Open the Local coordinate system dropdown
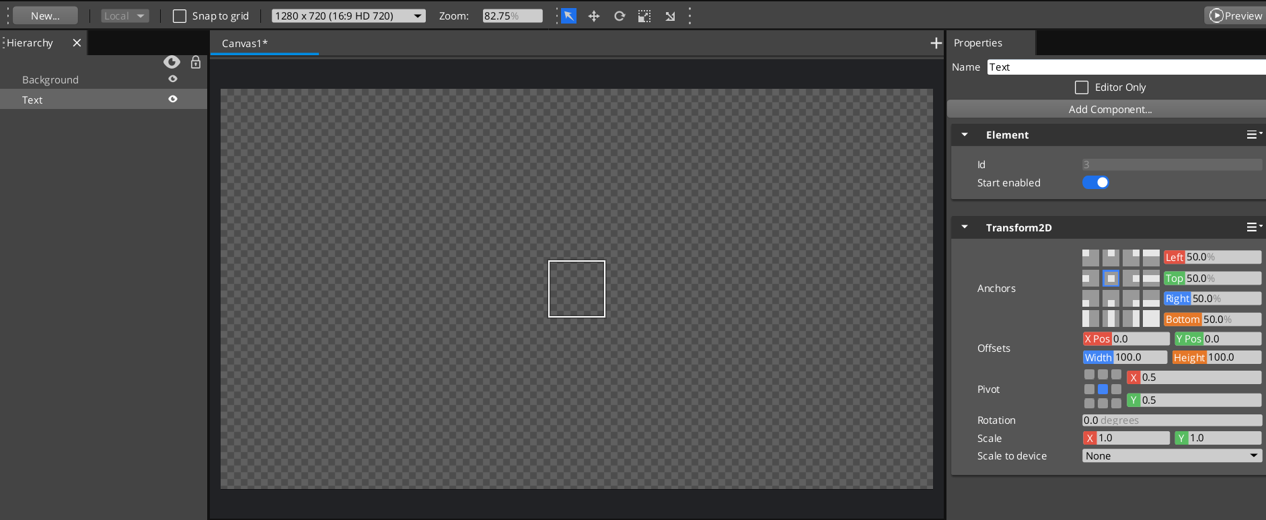This screenshot has height=520, width=1266. click(x=124, y=16)
